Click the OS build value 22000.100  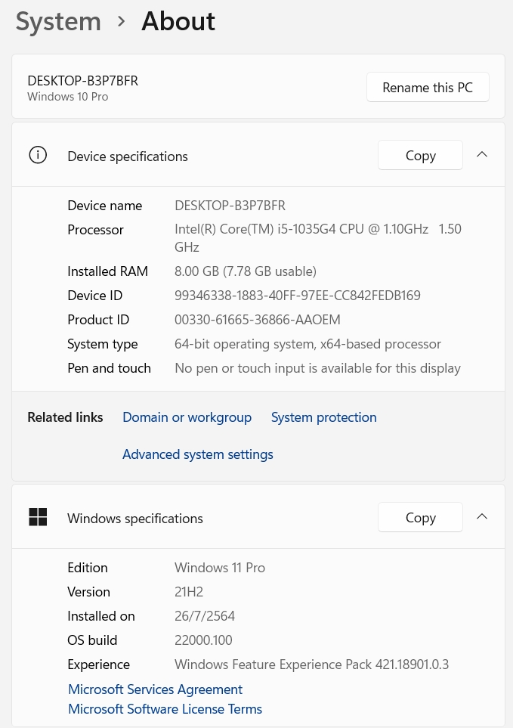pyautogui.click(x=203, y=640)
